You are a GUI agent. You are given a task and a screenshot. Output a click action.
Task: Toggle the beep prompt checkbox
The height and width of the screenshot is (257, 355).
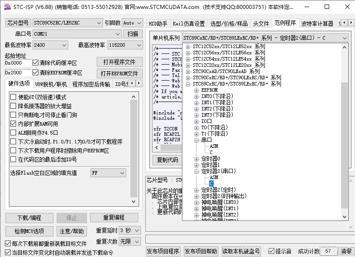272,251
